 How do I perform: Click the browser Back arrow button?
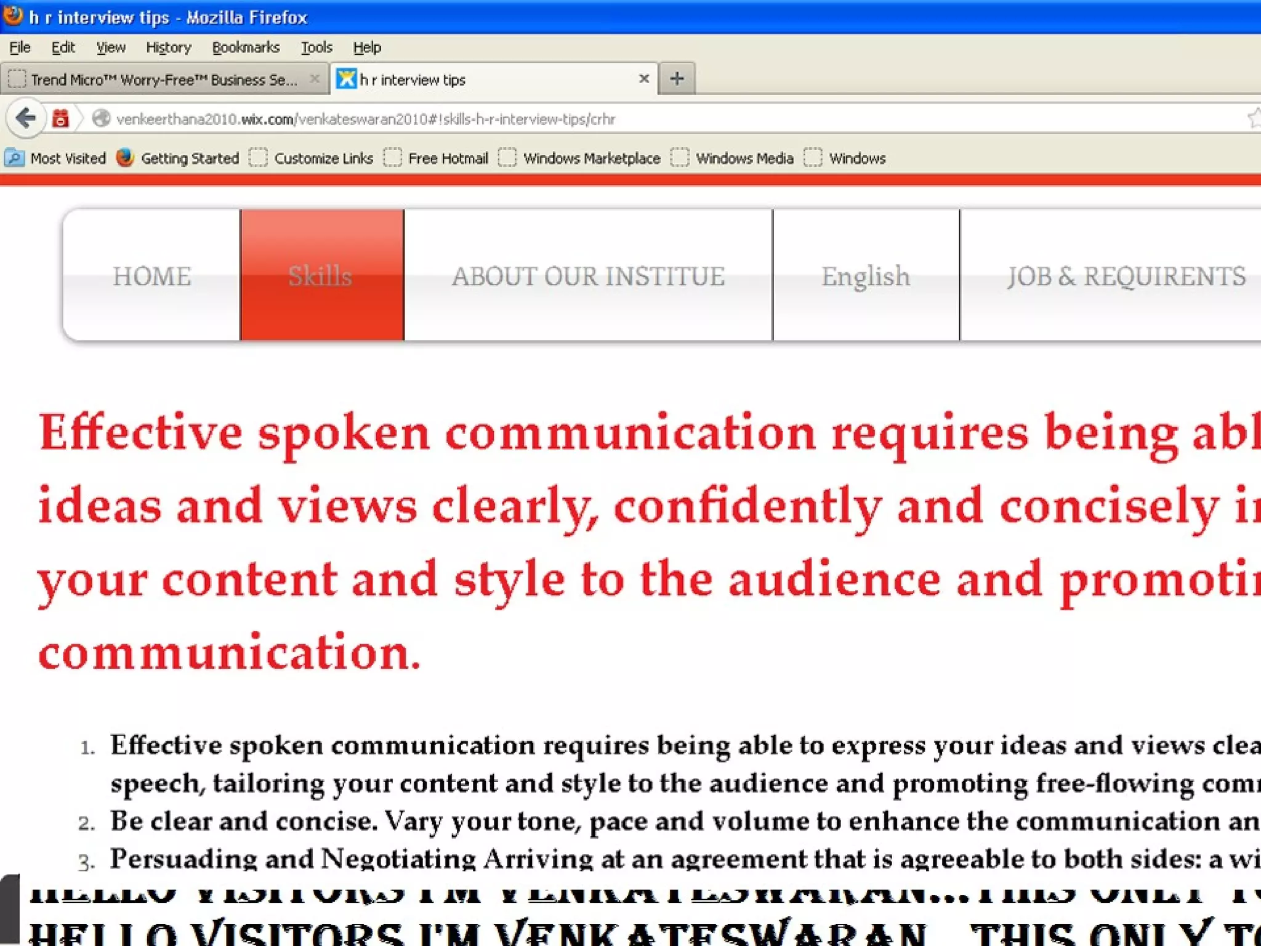click(26, 118)
